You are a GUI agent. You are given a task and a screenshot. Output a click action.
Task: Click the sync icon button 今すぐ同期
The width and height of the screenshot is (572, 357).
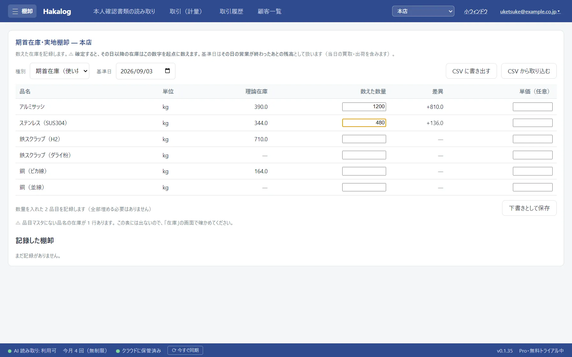pos(185,350)
